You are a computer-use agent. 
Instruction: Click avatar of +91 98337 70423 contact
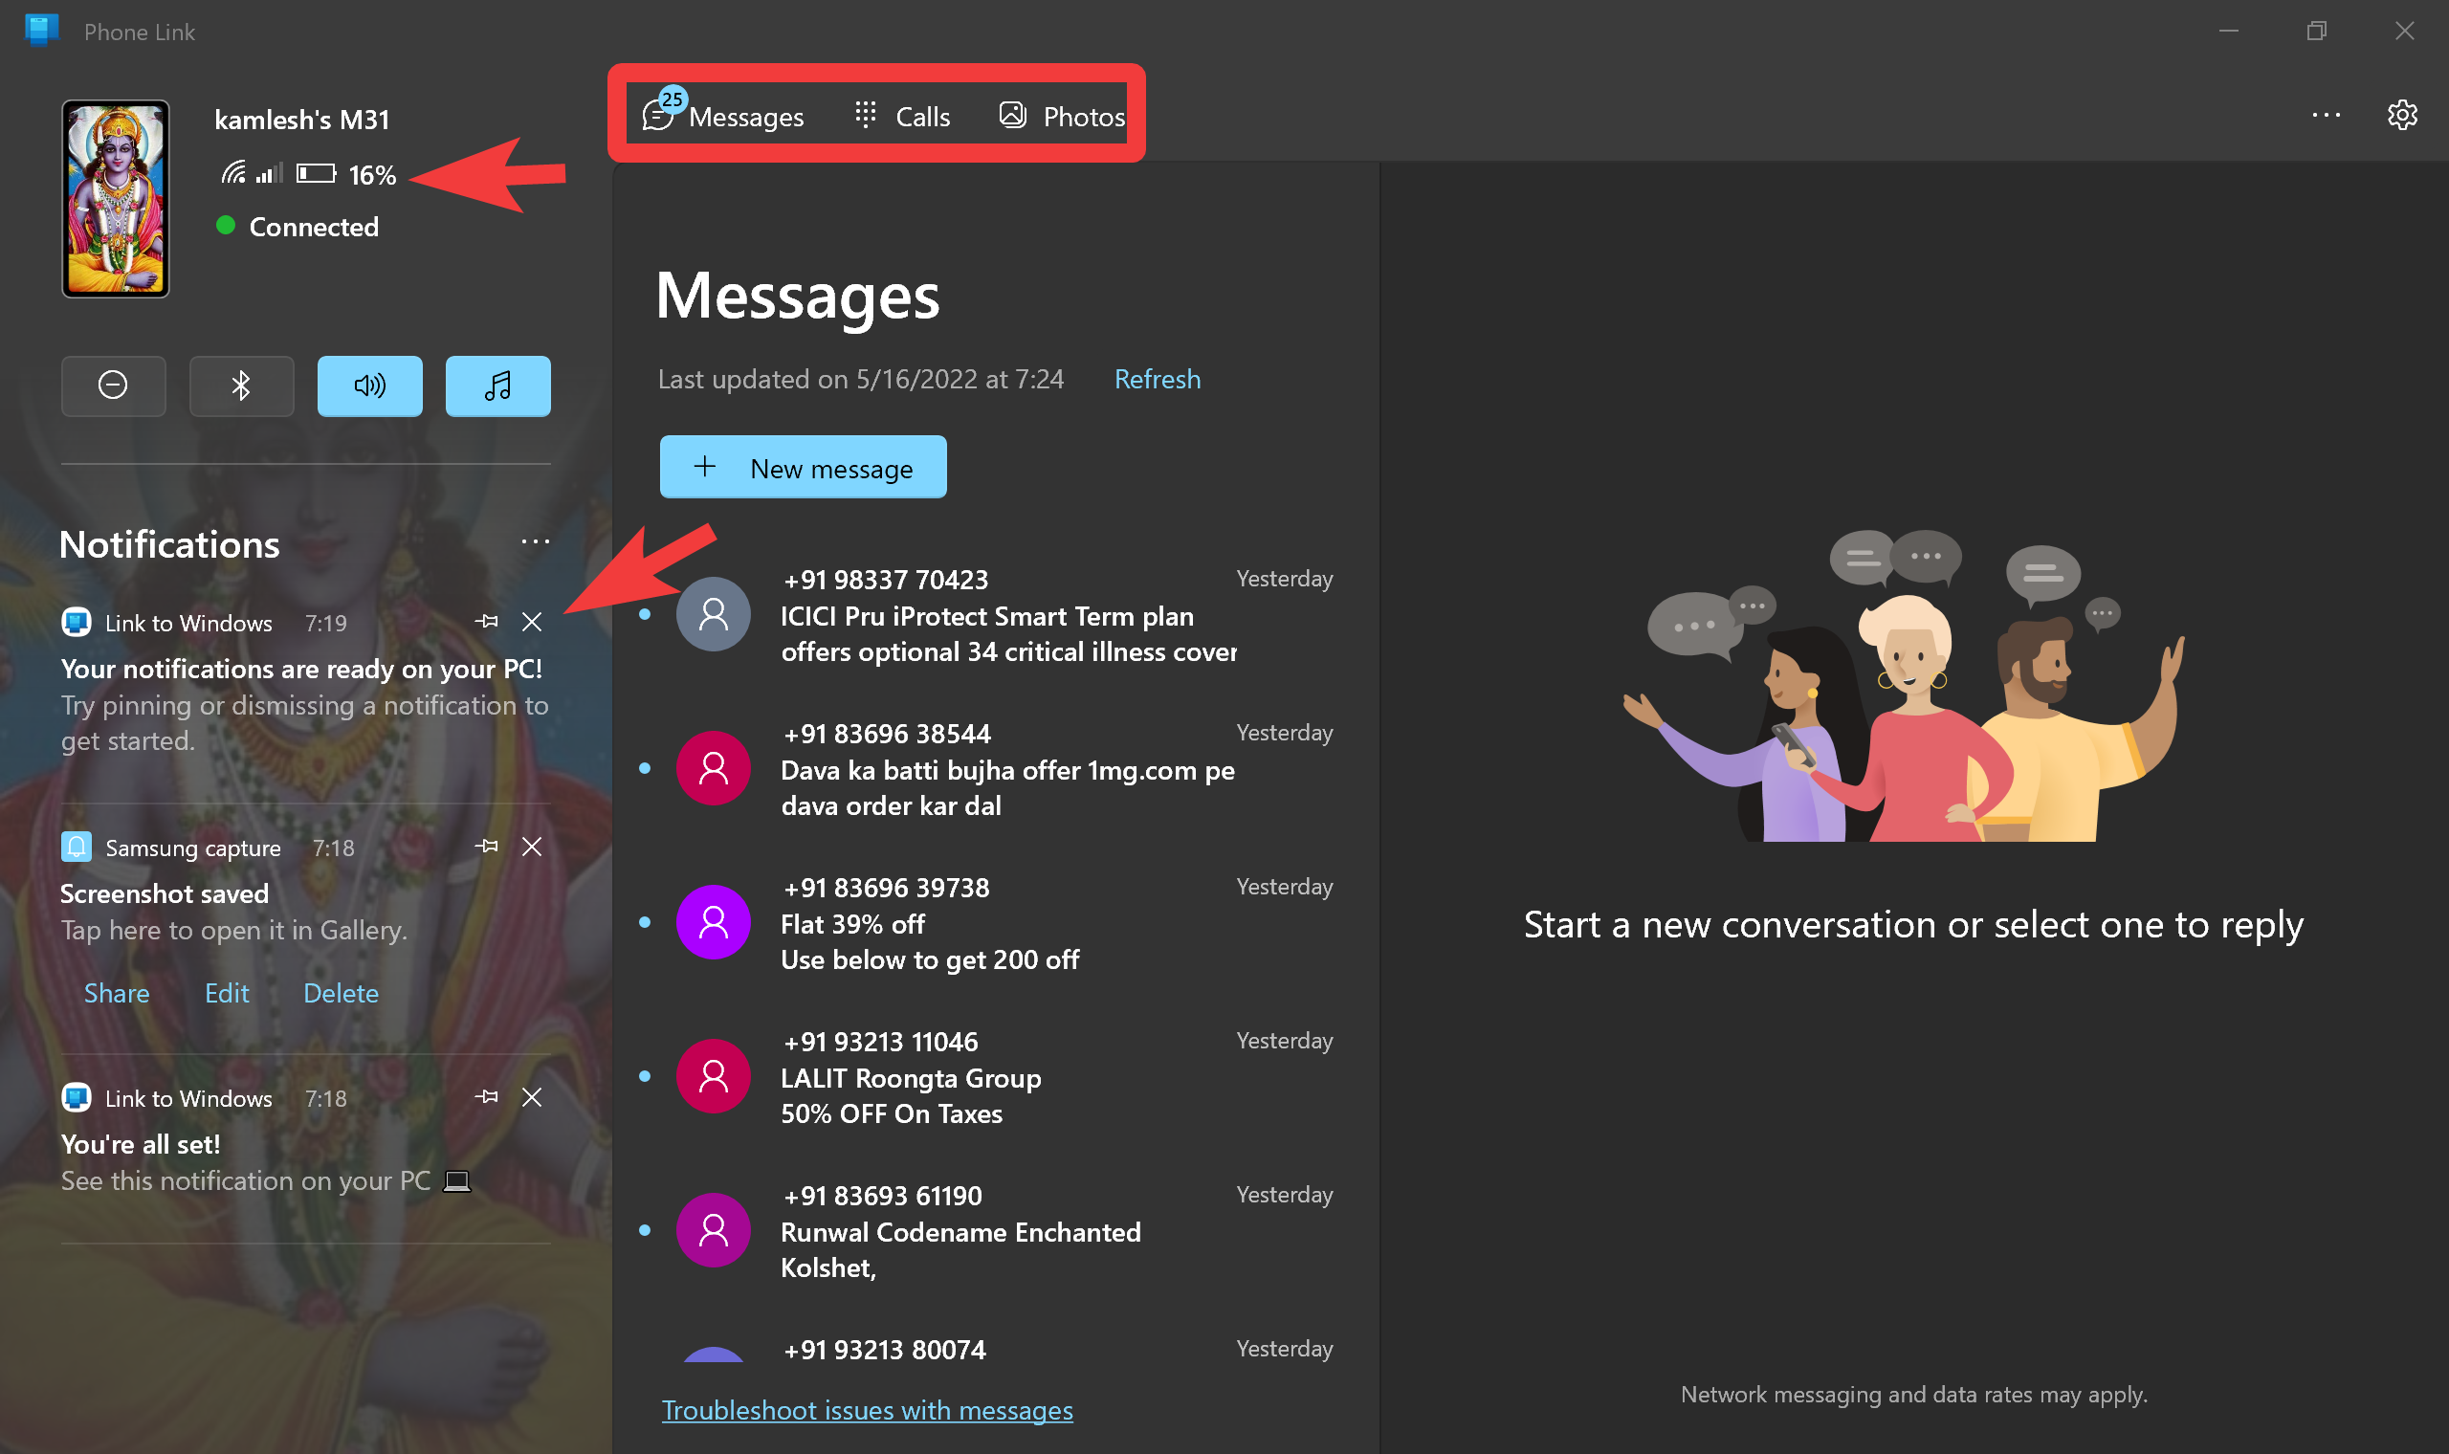click(x=713, y=614)
